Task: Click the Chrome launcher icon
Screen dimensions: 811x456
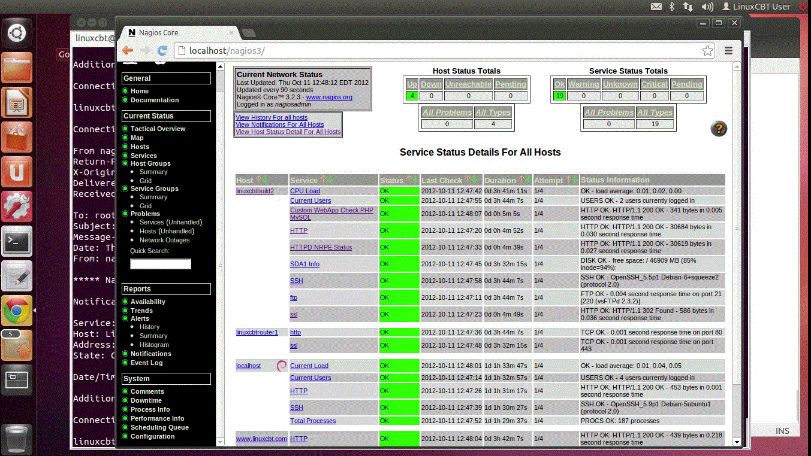Action: pos(17,311)
